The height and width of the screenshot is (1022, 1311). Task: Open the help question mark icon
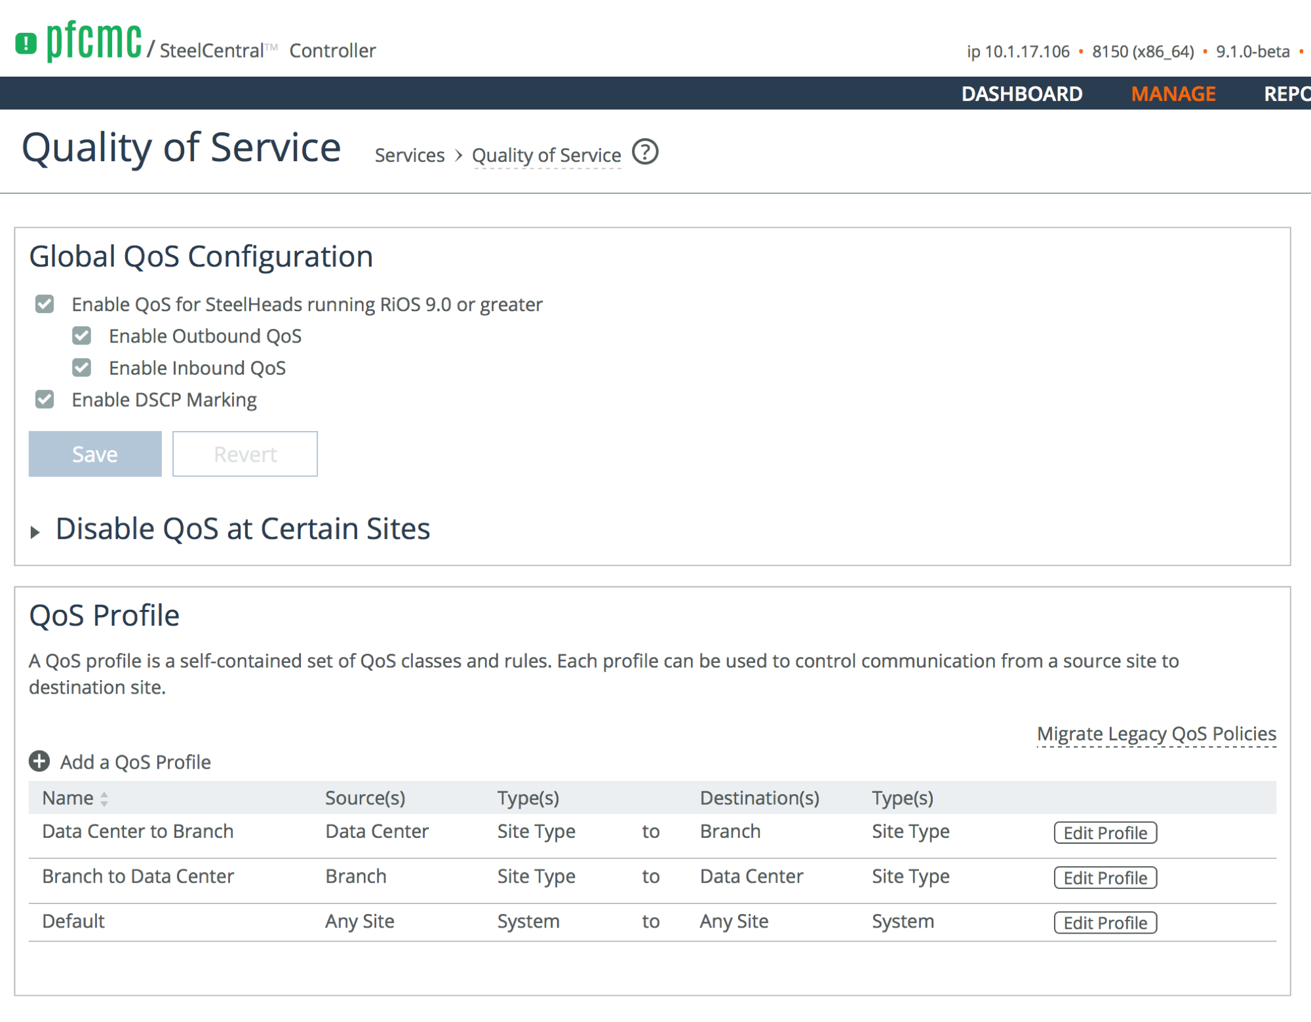(x=645, y=152)
